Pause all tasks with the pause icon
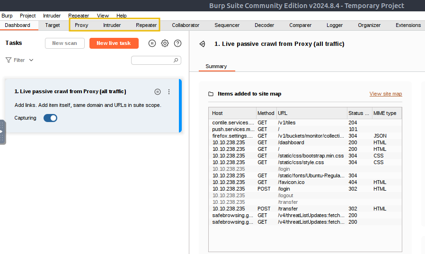 coord(152,44)
